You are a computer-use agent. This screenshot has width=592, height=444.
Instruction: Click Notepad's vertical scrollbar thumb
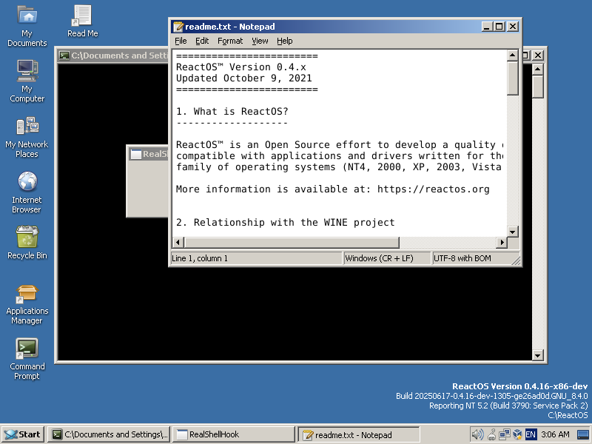pyautogui.click(x=512, y=78)
